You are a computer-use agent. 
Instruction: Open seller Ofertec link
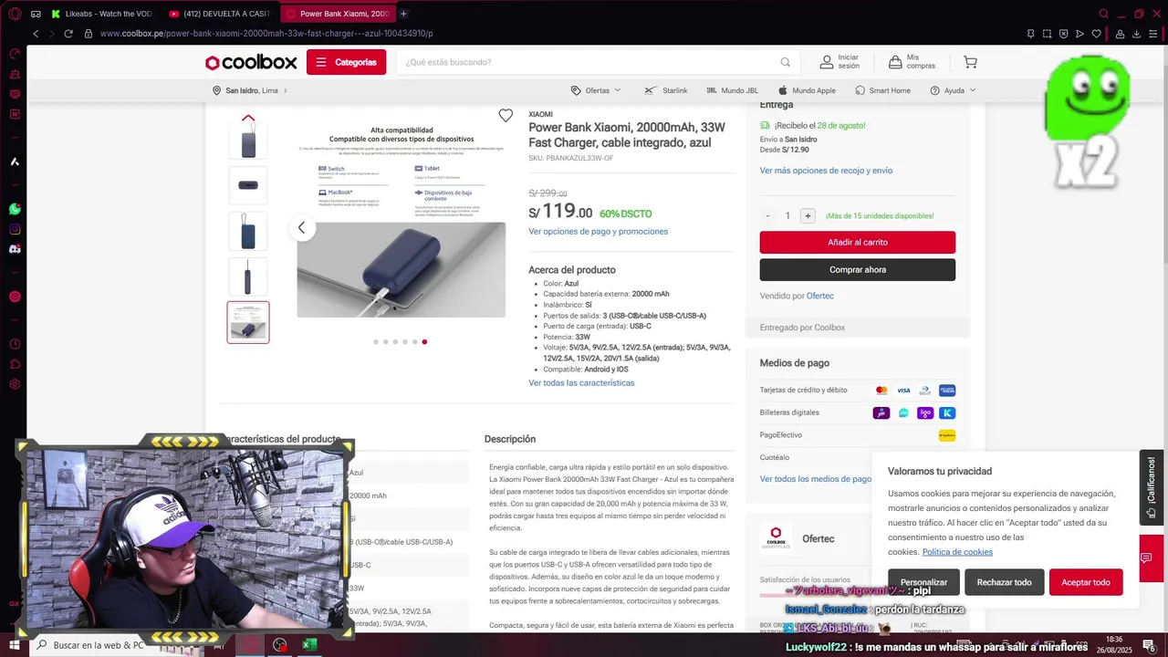pos(820,296)
